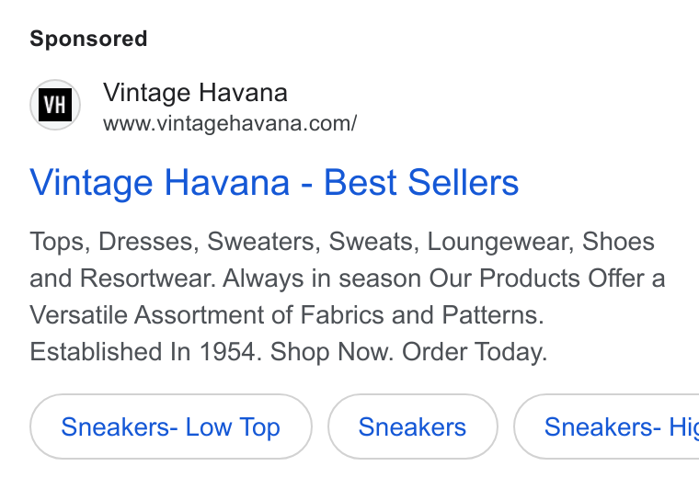The height and width of the screenshot is (489, 699).
Task: Open the partially visible Sneakers- High chip
Action: [x=606, y=426]
